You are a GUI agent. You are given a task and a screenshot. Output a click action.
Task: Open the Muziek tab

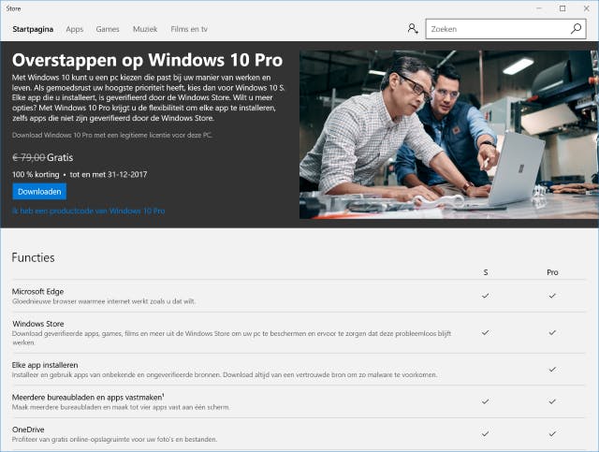pos(145,29)
